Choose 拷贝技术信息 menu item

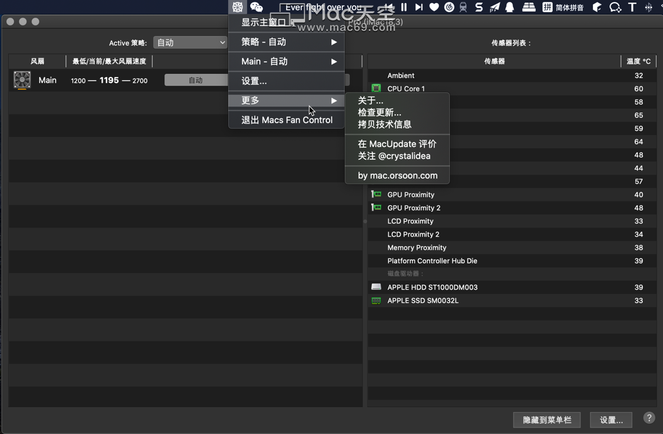point(397,124)
